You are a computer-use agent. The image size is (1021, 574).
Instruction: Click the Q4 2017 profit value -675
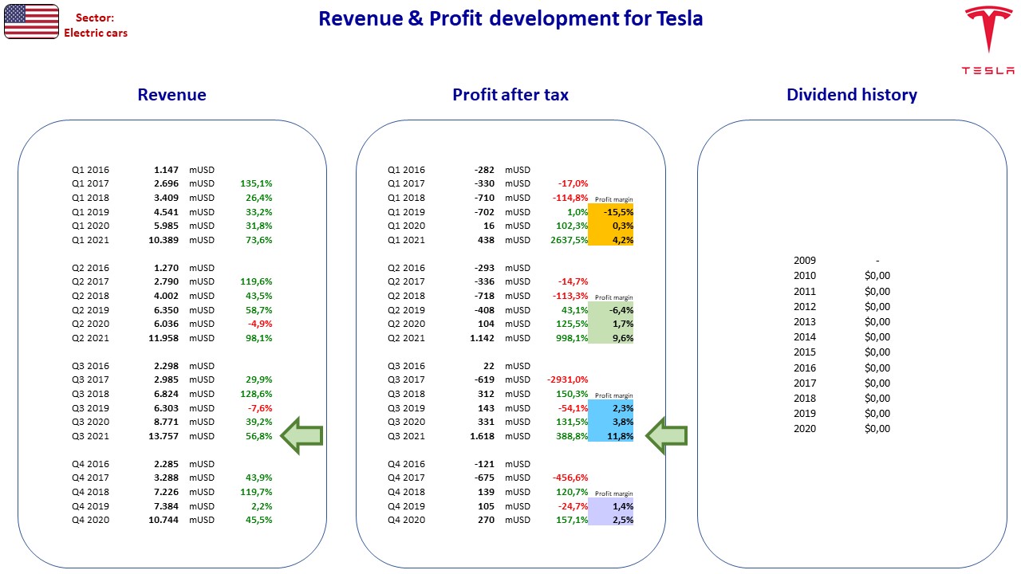[484, 478]
